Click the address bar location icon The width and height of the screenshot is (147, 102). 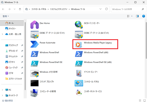click(x=26, y=9)
